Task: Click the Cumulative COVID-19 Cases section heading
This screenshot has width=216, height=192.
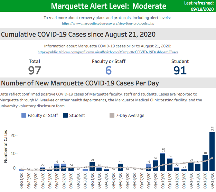Action: point(78,34)
